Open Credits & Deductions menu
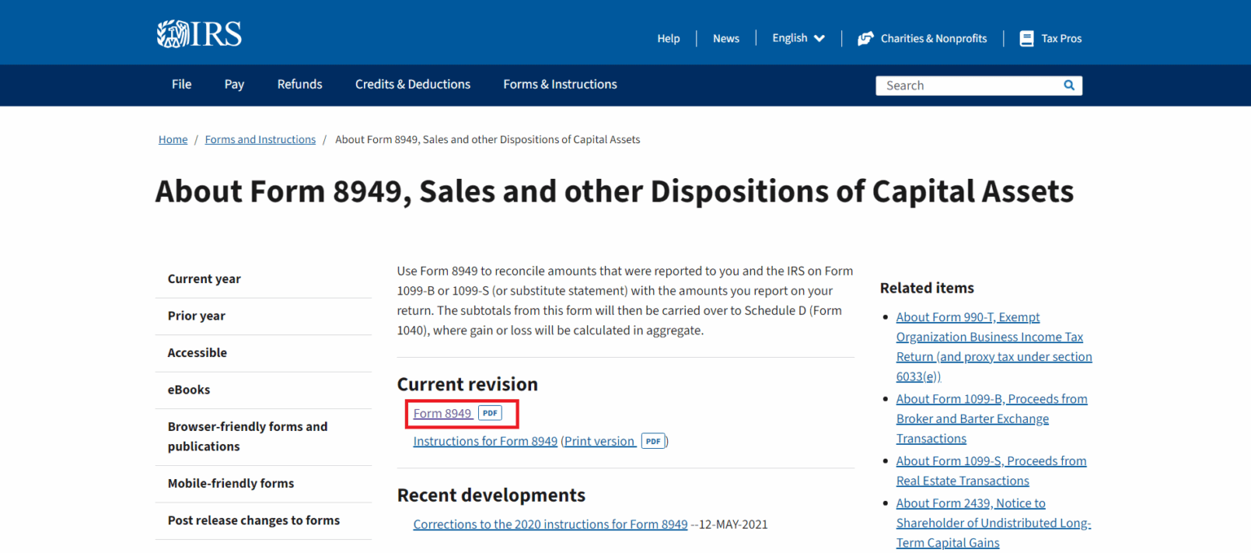The width and height of the screenshot is (1251, 553). coord(412,85)
